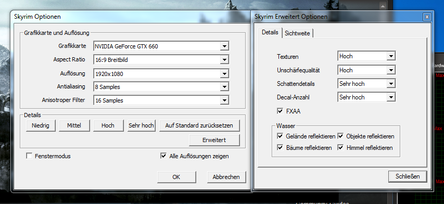Click the Schließen button

pyautogui.click(x=408, y=176)
